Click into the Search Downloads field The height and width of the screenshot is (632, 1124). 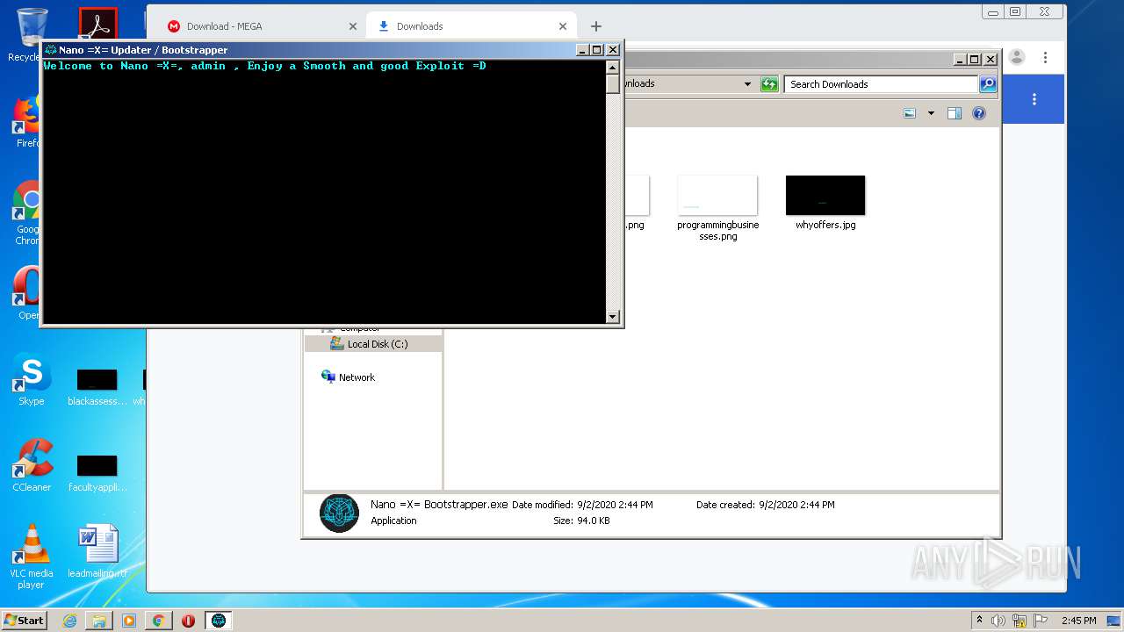click(x=881, y=84)
